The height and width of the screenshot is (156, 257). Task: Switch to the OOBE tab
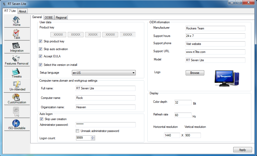click(49, 18)
